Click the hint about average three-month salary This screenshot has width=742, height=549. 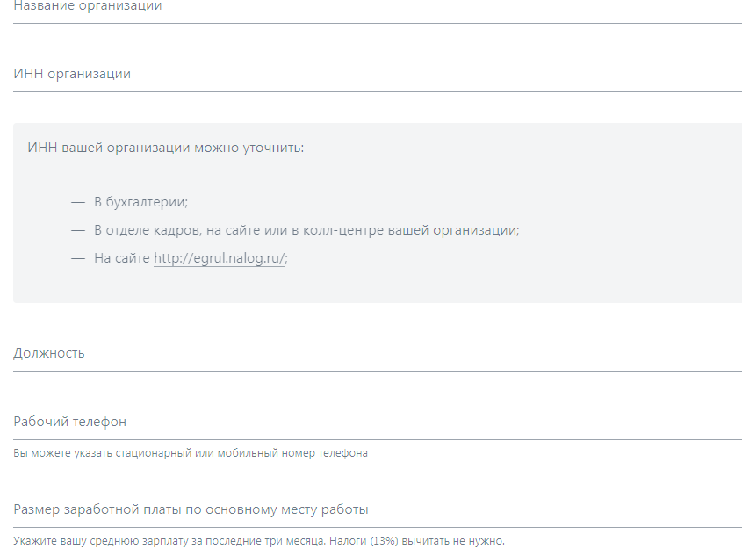(x=259, y=540)
